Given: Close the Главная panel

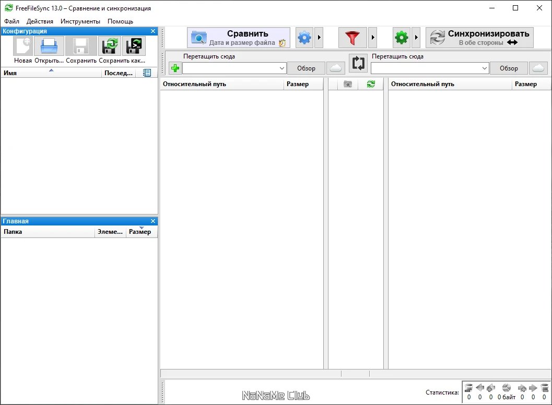Looking at the screenshot, I should click(153, 221).
